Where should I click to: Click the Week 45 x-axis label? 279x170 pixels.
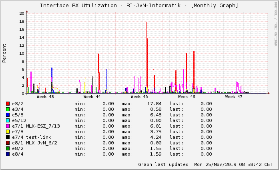tap(139, 97)
